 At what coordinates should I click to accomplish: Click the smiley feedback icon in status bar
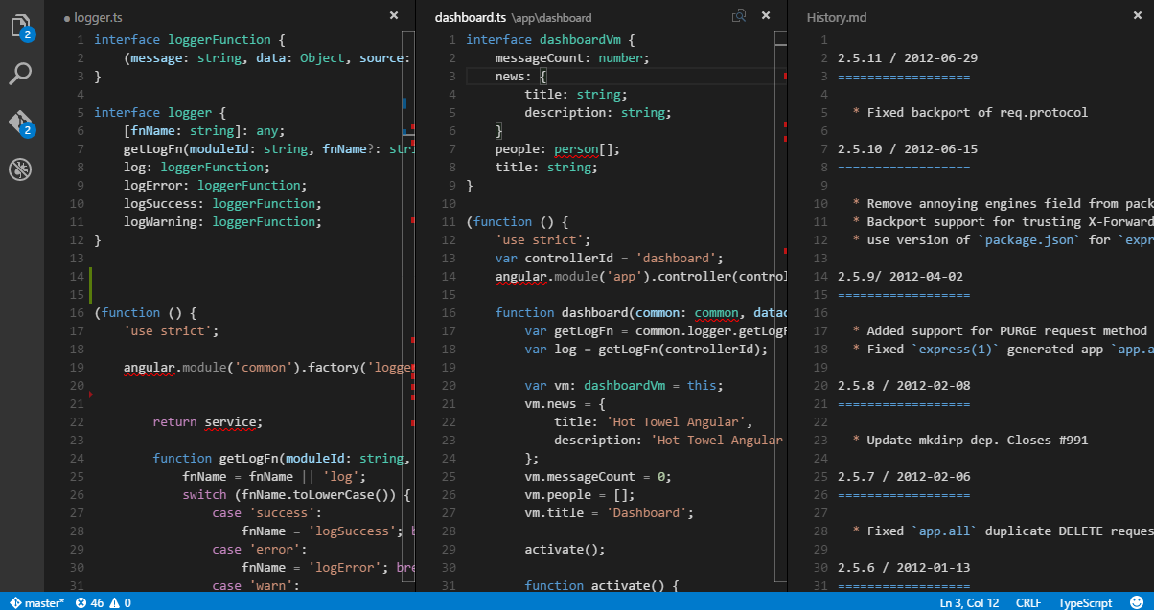(1137, 602)
